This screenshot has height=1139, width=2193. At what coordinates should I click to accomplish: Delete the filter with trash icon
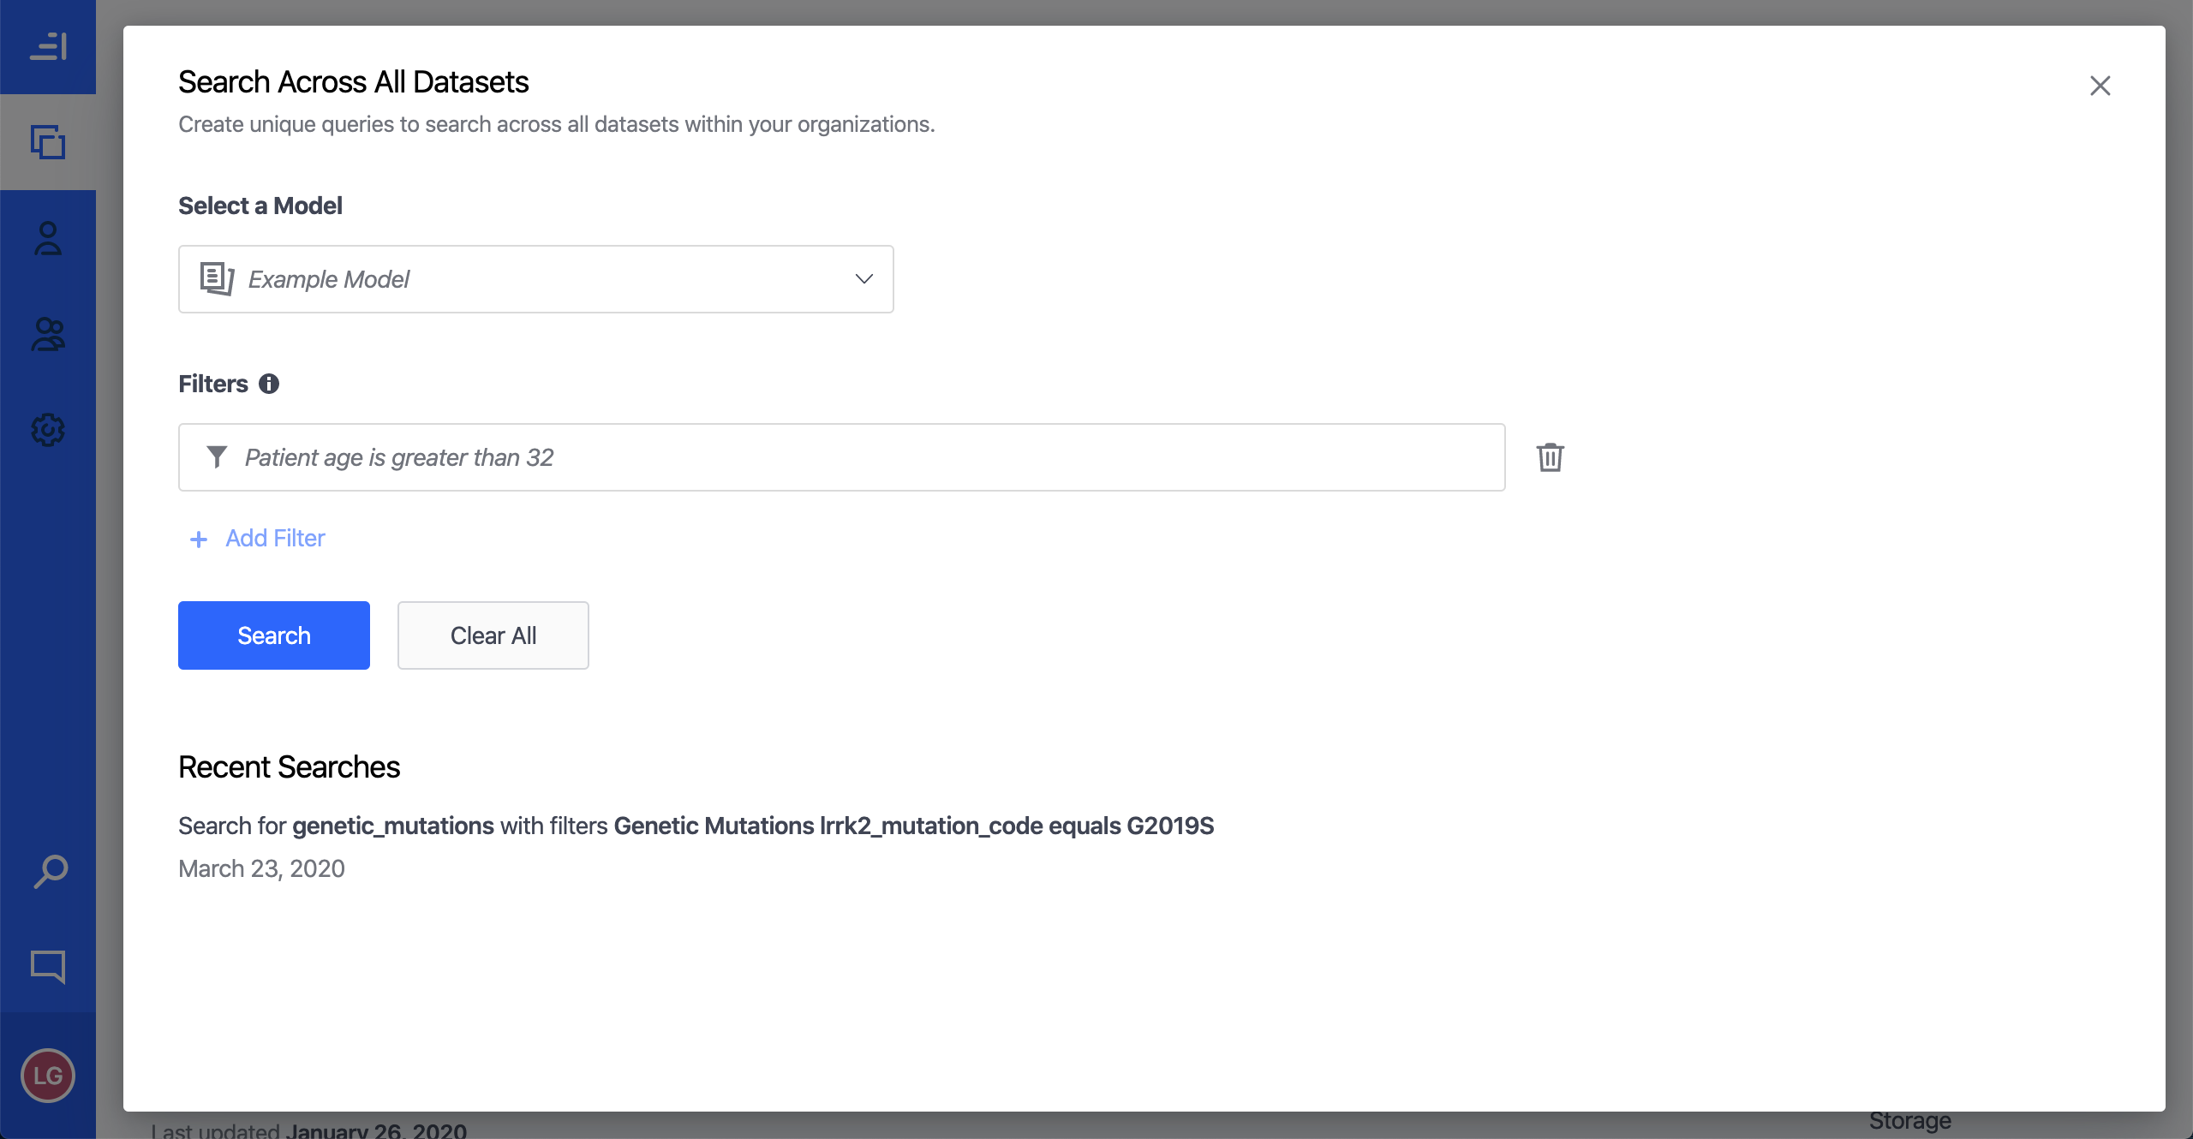1550,457
